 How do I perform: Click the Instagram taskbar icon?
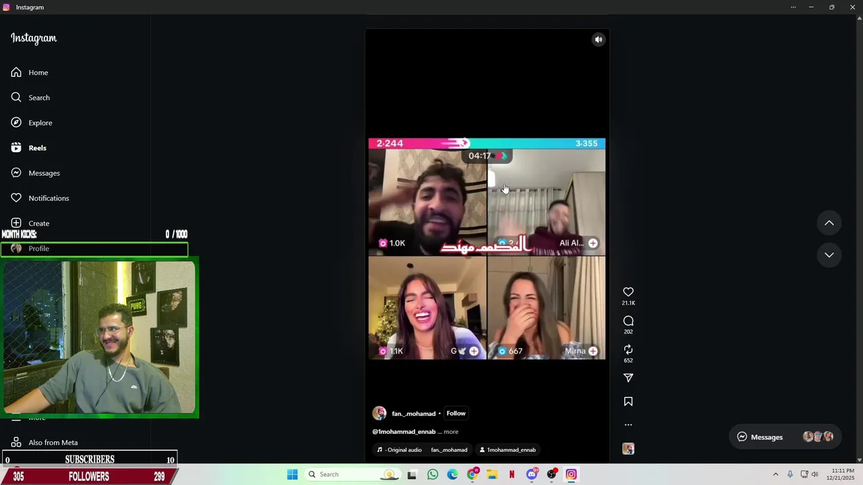tap(571, 474)
